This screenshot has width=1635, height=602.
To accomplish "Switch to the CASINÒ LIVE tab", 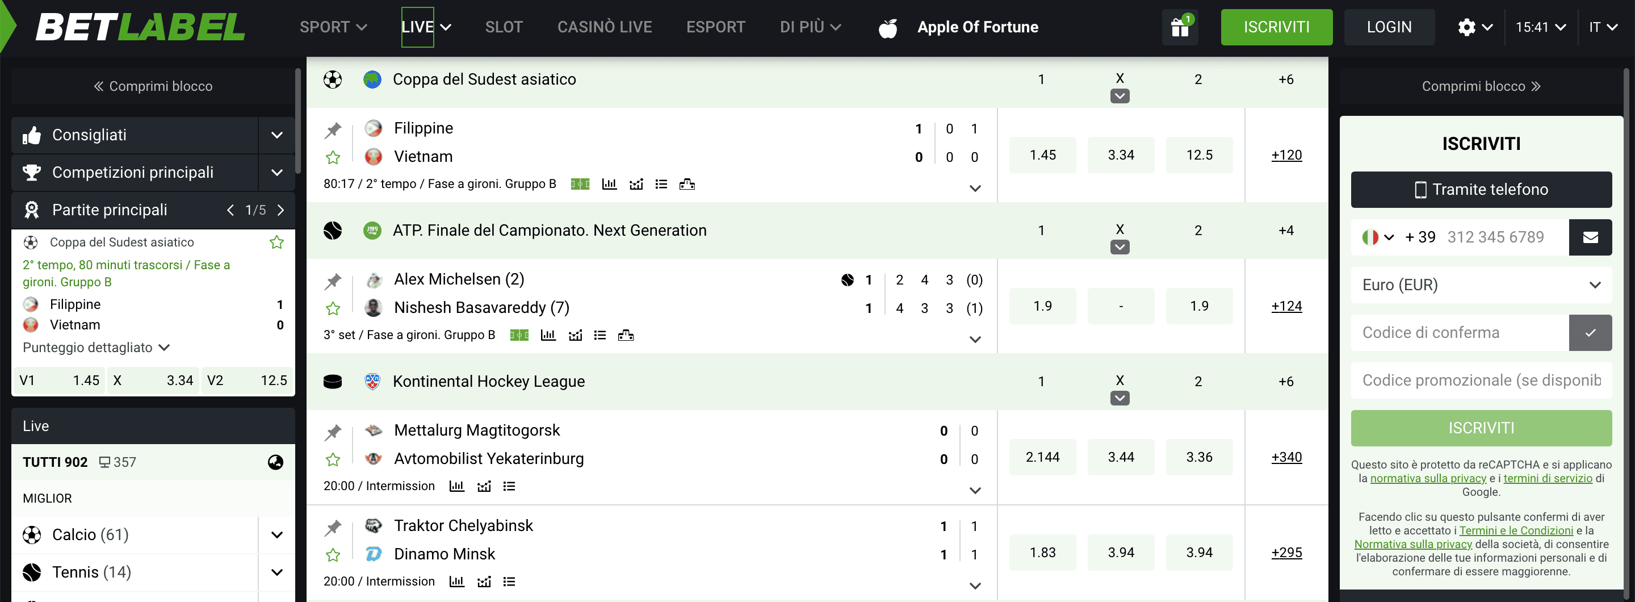I will click(x=605, y=27).
